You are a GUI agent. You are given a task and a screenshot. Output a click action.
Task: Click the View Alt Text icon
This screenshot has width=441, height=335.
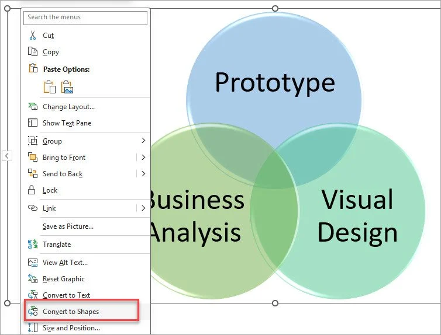coord(33,262)
